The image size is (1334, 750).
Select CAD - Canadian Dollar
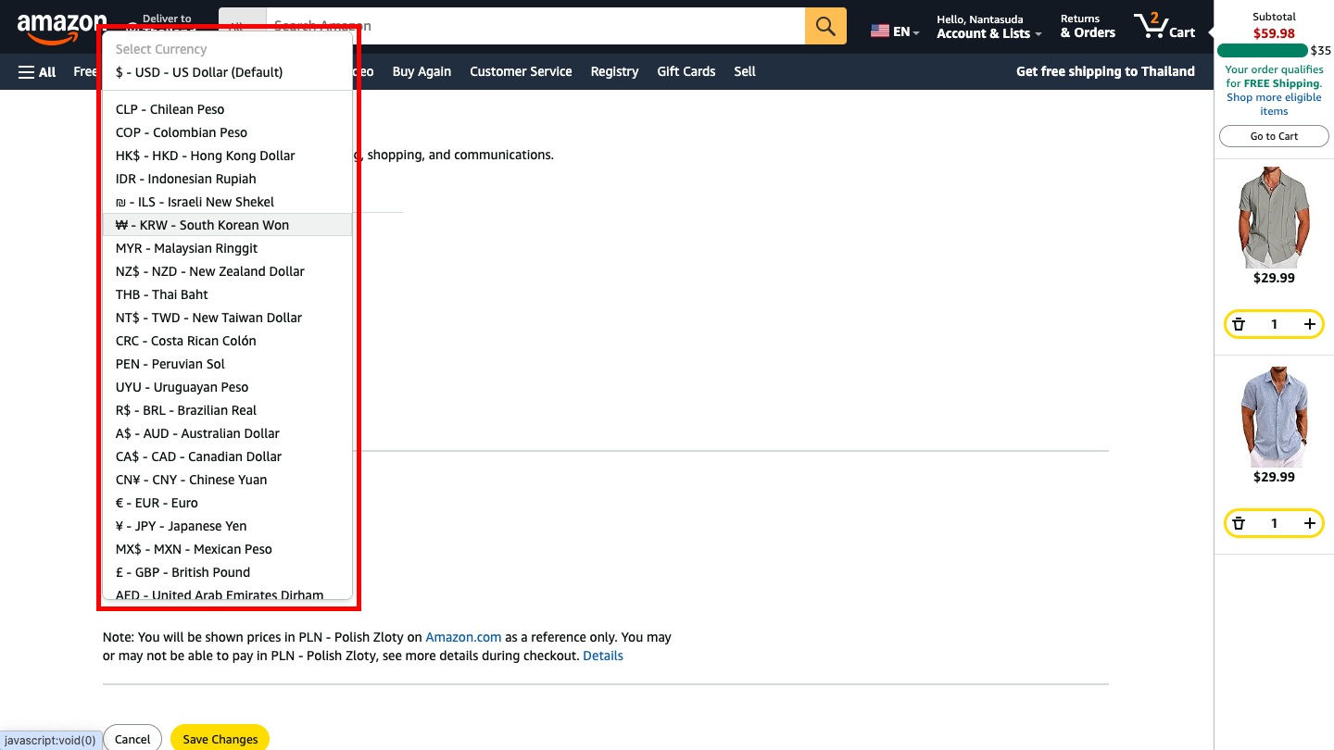[x=227, y=456]
